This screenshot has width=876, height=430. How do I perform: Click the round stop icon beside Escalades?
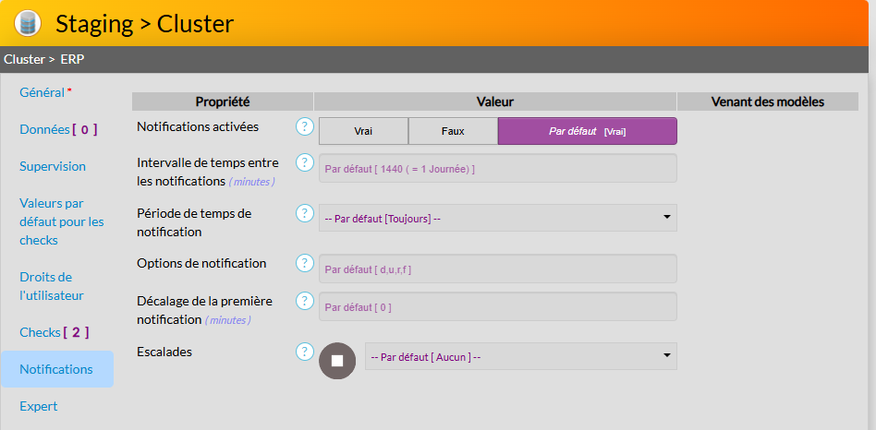pos(337,361)
